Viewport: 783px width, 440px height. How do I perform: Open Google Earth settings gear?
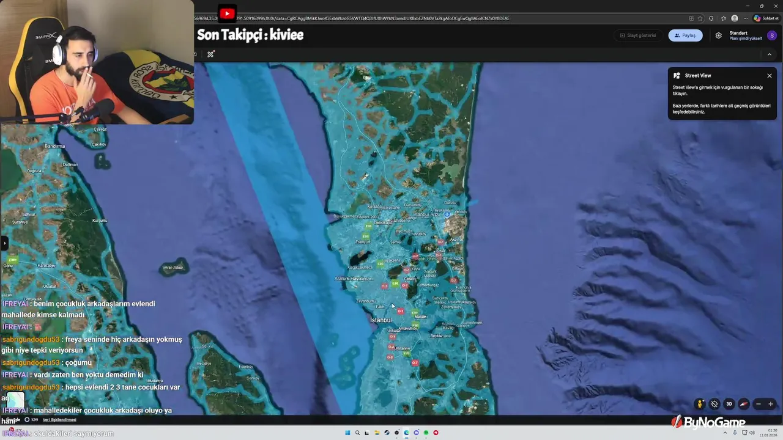point(719,35)
